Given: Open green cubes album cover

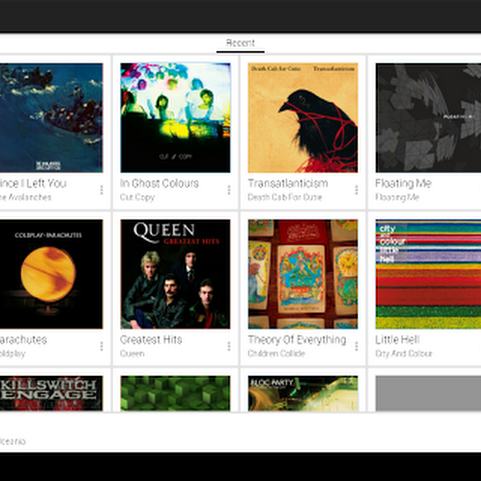Looking at the screenshot, I should 175,393.
